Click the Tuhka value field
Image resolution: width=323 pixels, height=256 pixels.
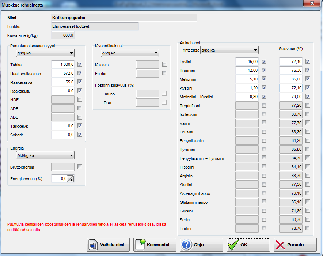pos(63,64)
